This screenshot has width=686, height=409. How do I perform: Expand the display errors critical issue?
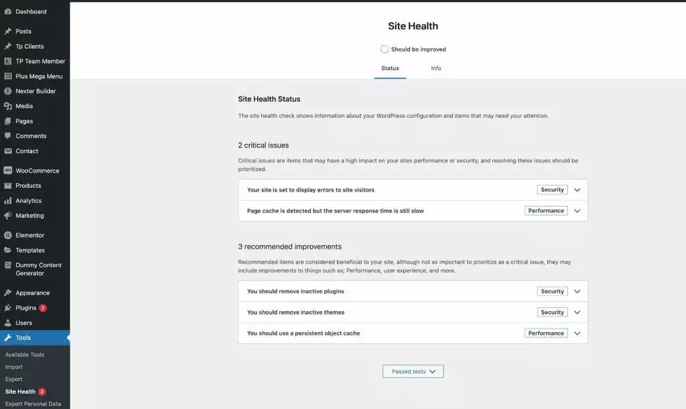point(577,189)
